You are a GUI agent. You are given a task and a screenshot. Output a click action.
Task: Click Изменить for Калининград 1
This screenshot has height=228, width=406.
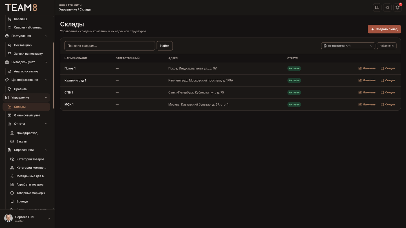coord(367,81)
